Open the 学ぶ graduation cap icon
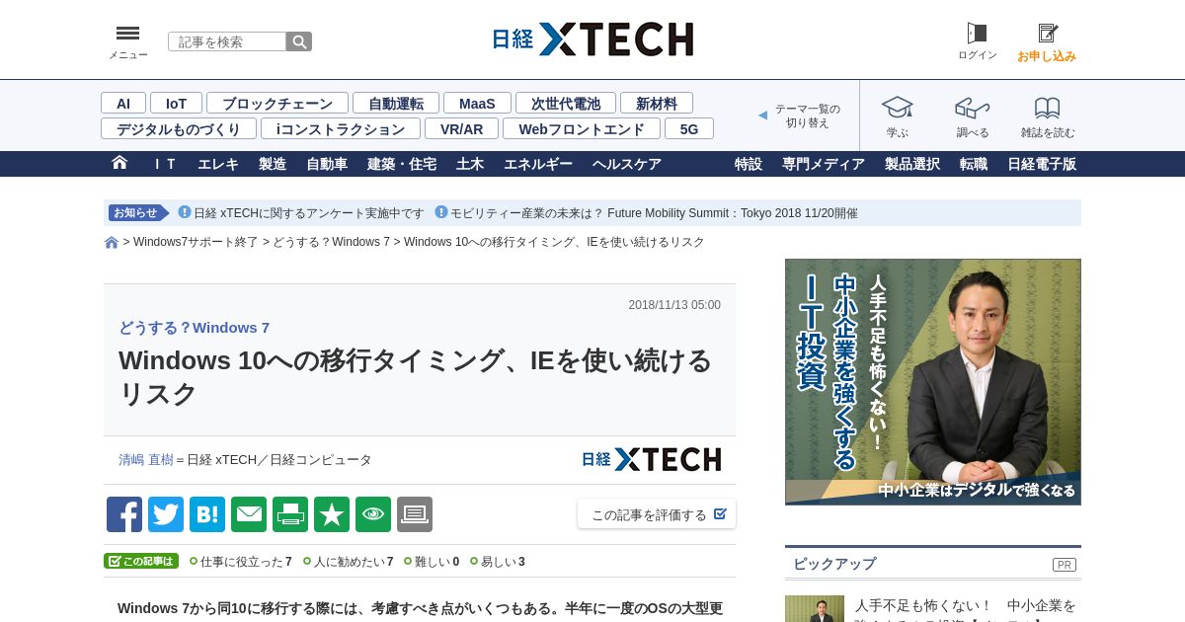Viewport: 1185px width, 622px height. pos(897,107)
